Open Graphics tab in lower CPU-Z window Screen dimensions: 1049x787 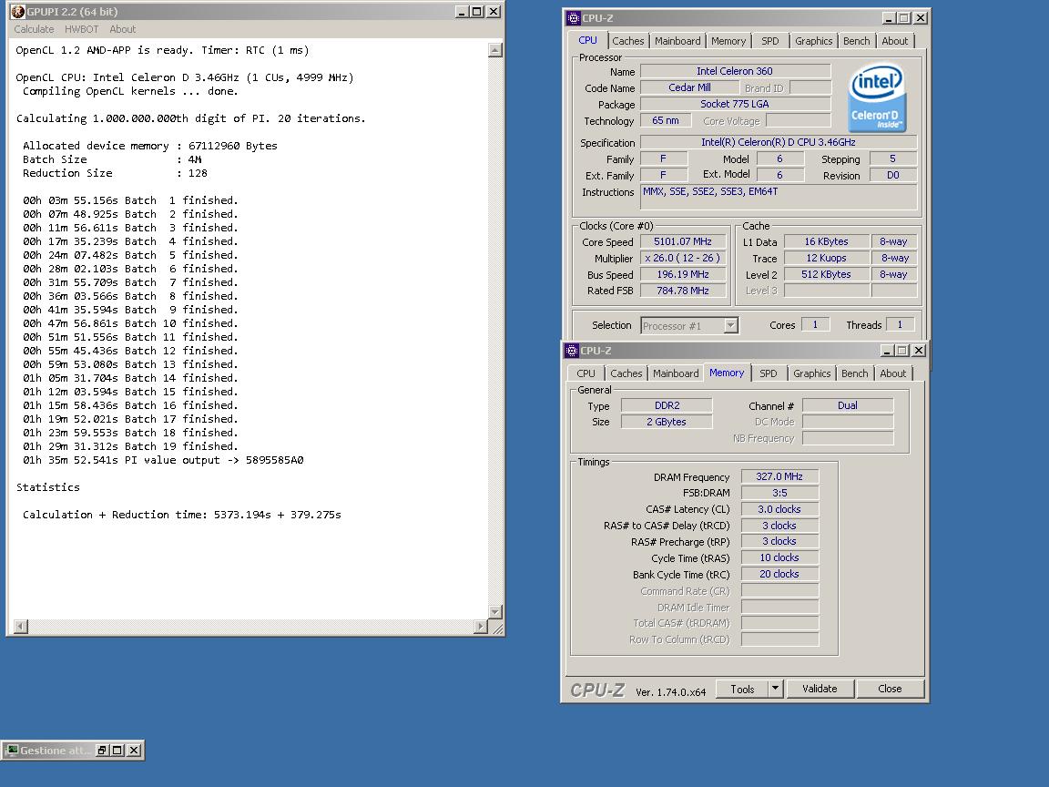811,373
